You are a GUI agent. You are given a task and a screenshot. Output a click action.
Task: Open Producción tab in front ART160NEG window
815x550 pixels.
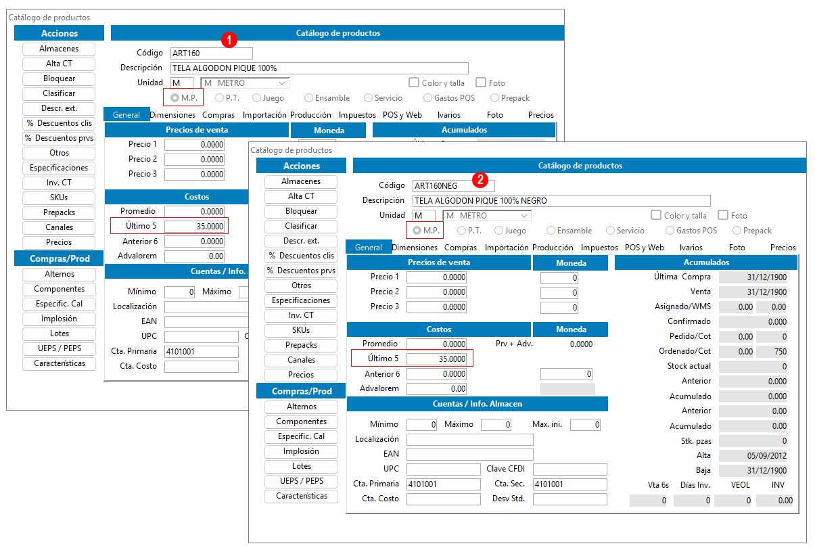point(553,248)
